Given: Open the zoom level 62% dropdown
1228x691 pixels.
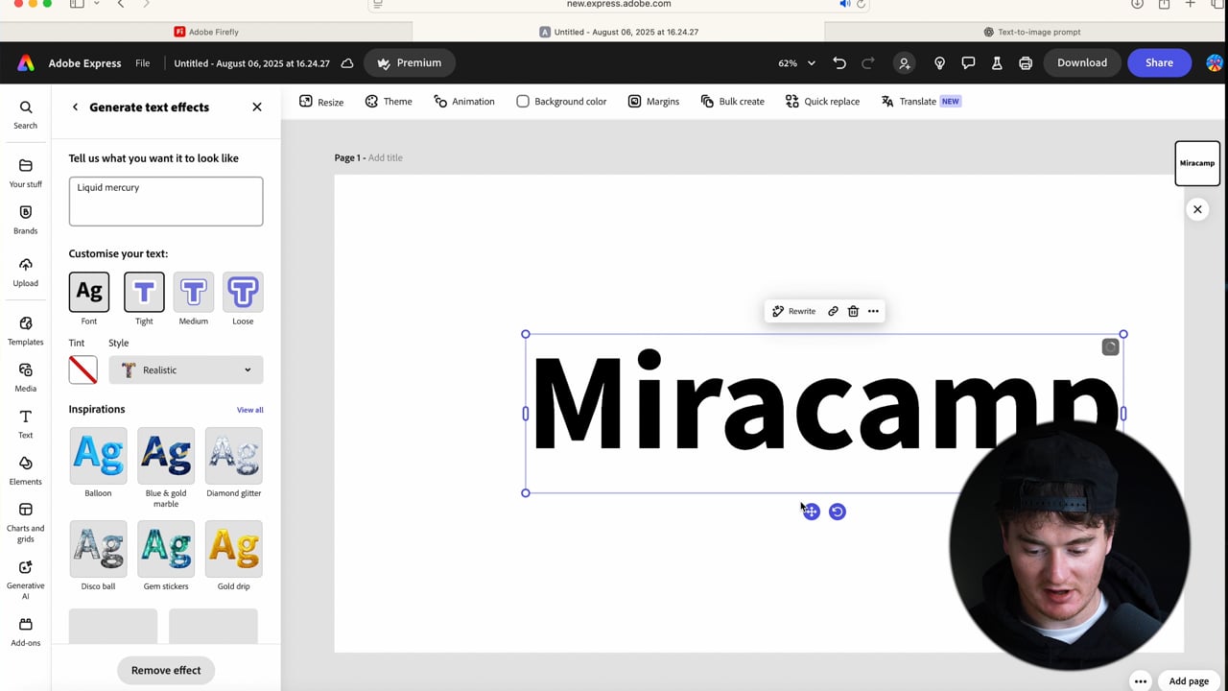Looking at the screenshot, I should pyautogui.click(x=796, y=63).
